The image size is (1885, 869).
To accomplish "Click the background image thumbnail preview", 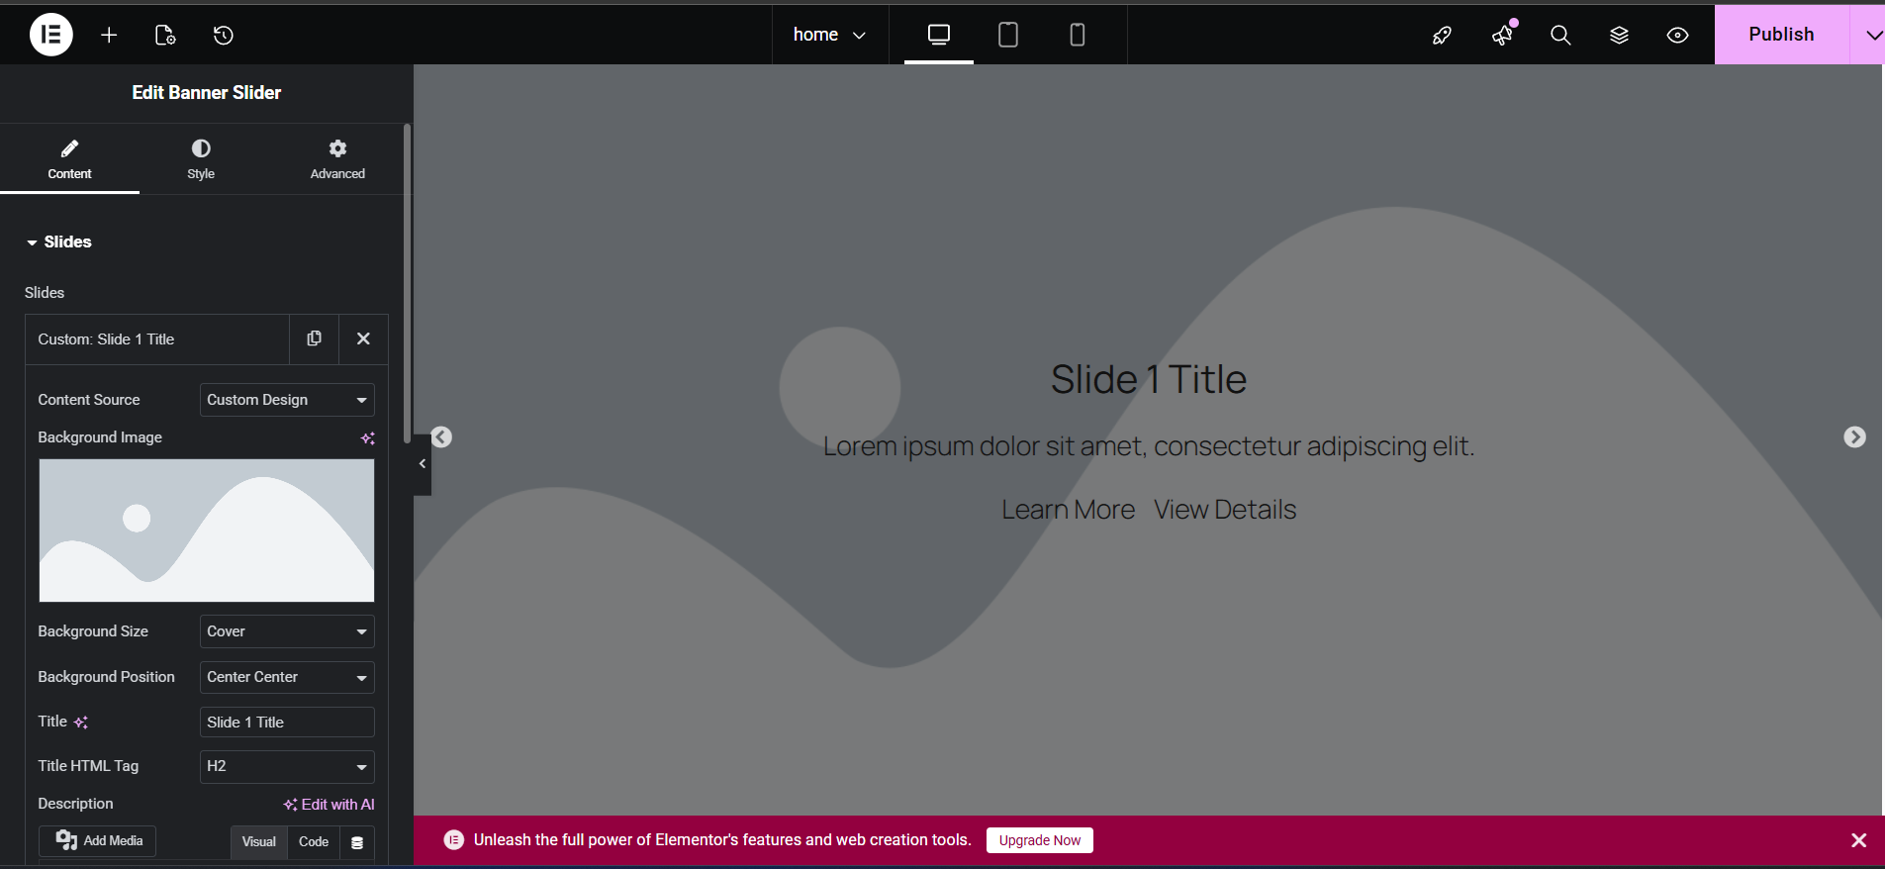I will [x=207, y=530].
